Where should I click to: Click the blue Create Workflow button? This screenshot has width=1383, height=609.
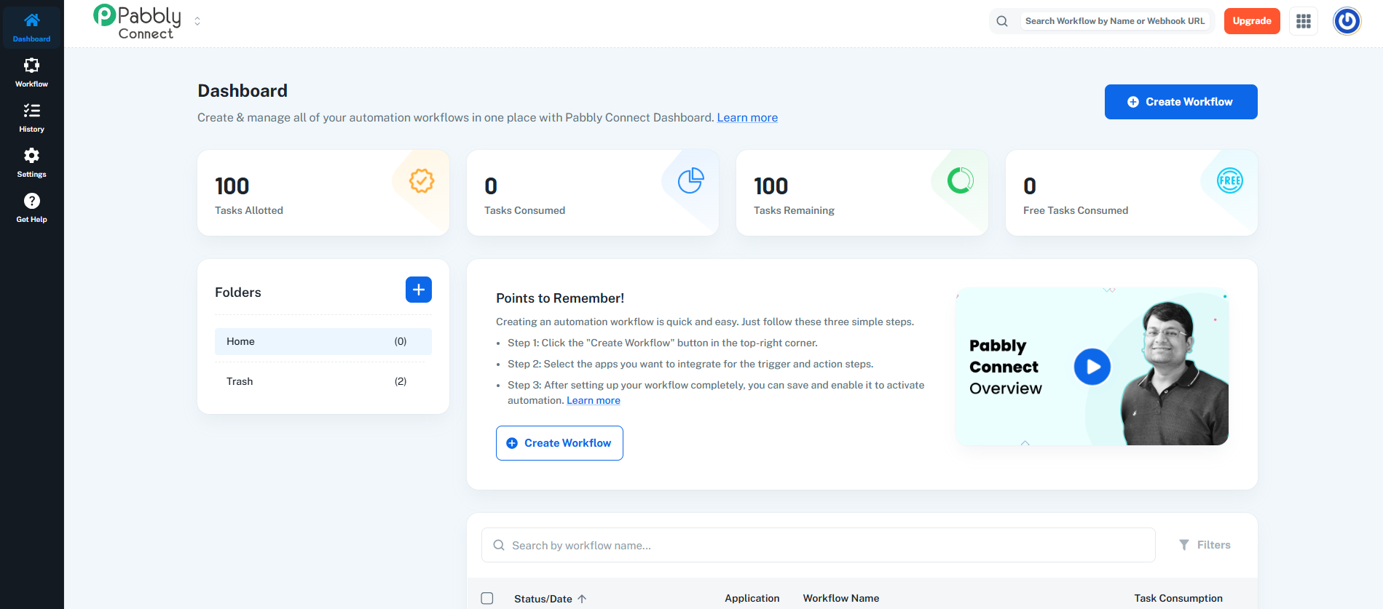tap(1181, 102)
